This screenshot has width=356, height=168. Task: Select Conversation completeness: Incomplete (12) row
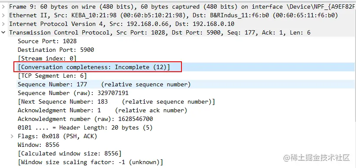(94, 67)
